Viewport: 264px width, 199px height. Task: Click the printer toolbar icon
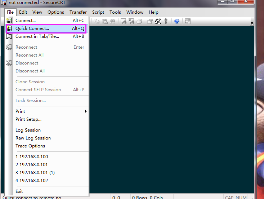[139, 21]
